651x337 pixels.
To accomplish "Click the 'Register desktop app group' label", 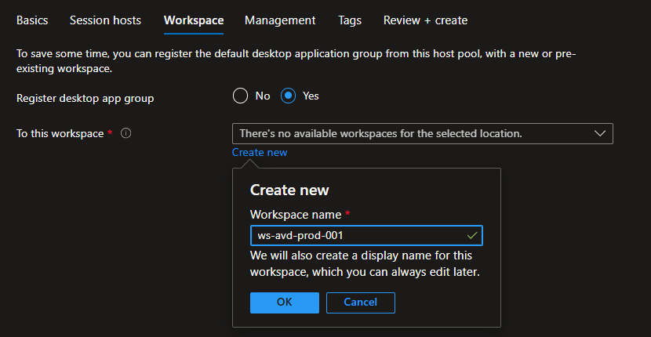I will tap(85, 99).
